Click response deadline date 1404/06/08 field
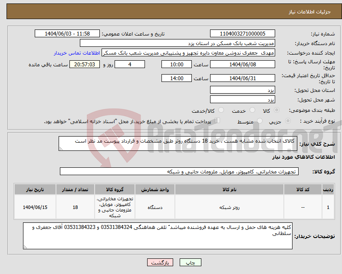Image resolution: width=342 pixels, height=274 pixels. pos(243,64)
